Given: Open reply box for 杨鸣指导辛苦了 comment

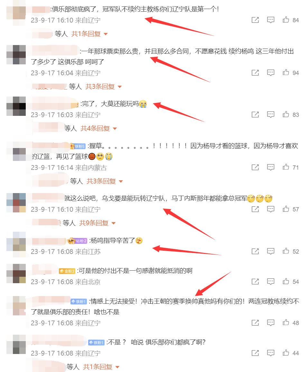Looking at the screenshot, I should pos(270,251).
